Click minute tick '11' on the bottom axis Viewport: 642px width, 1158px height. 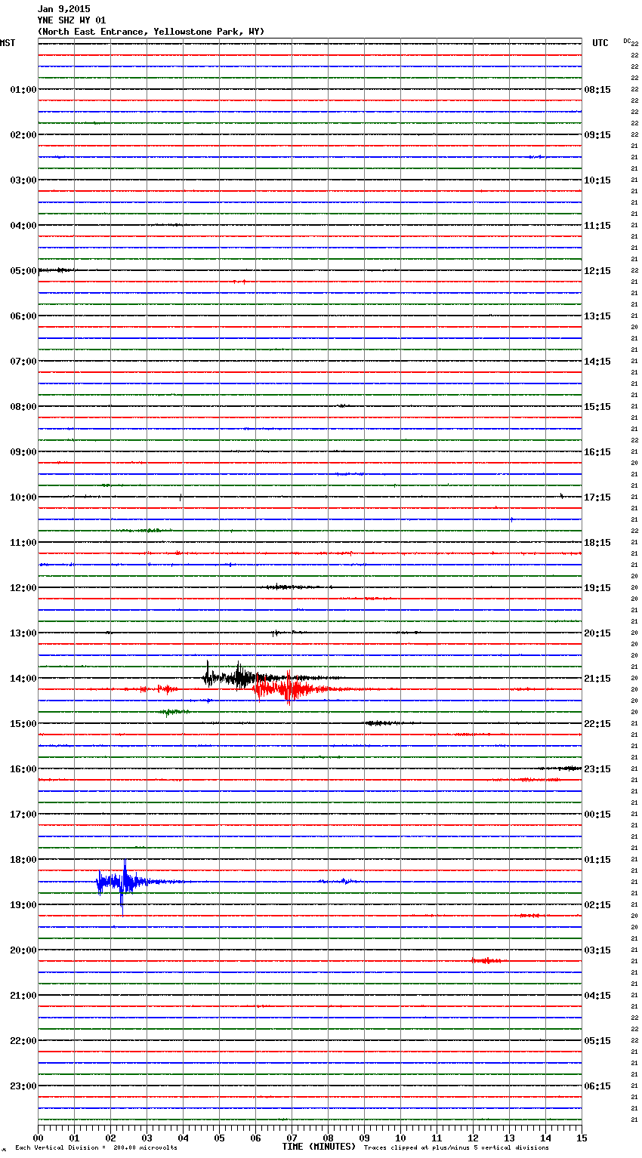[x=437, y=1138]
